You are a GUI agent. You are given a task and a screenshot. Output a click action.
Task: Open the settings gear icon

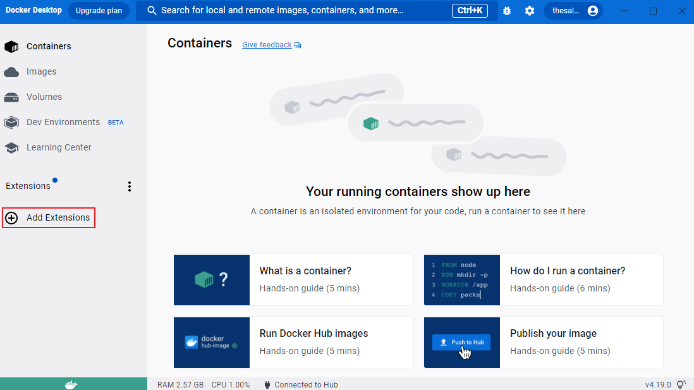530,11
